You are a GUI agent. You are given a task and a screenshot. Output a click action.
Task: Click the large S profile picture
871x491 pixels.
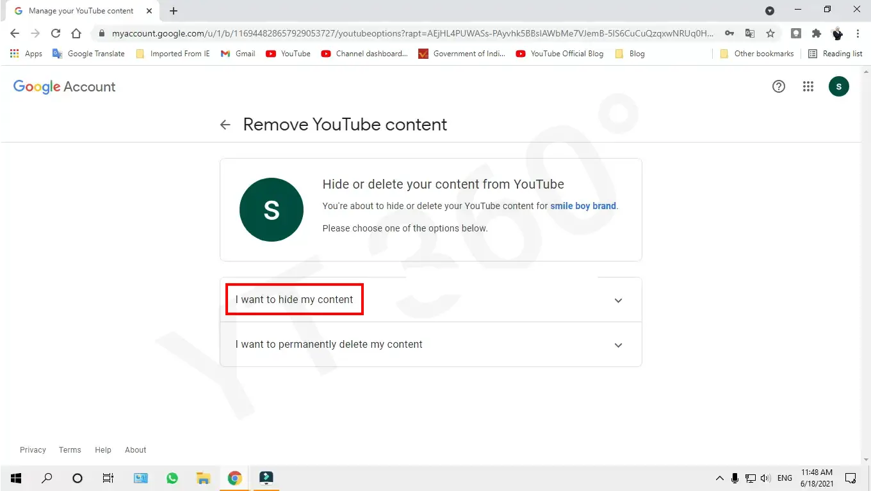tap(272, 210)
